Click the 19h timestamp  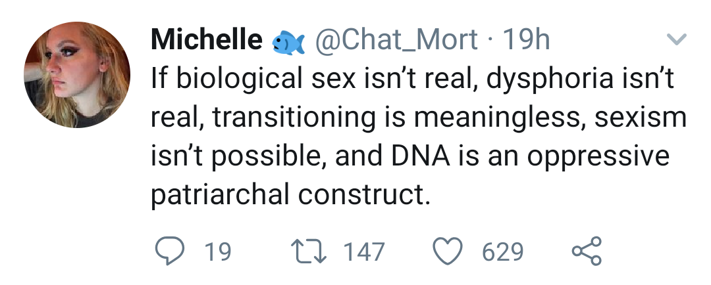(x=526, y=41)
